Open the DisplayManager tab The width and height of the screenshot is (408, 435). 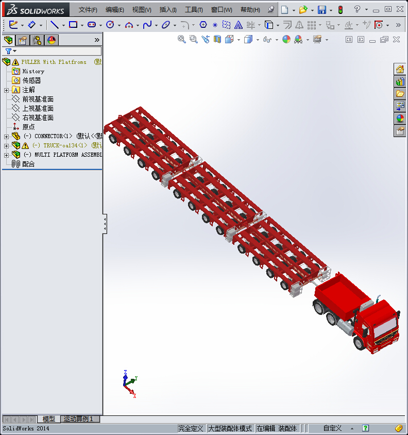tap(52, 41)
